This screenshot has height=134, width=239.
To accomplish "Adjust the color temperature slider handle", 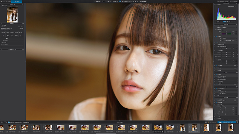I will [226, 32].
